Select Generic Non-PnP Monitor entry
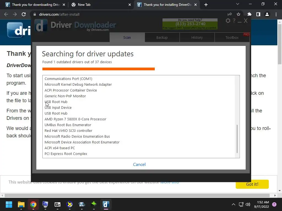The image size is (282, 211). [65, 96]
